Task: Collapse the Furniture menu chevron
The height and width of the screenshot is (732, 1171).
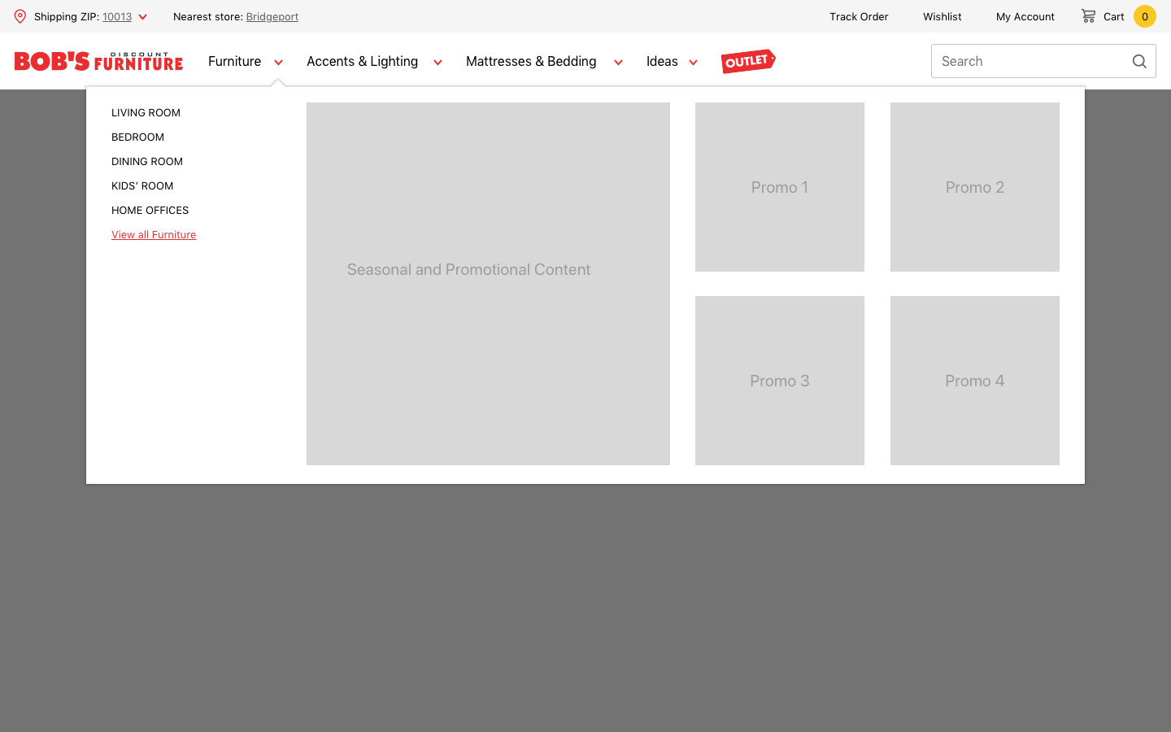Action: coord(278,63)
